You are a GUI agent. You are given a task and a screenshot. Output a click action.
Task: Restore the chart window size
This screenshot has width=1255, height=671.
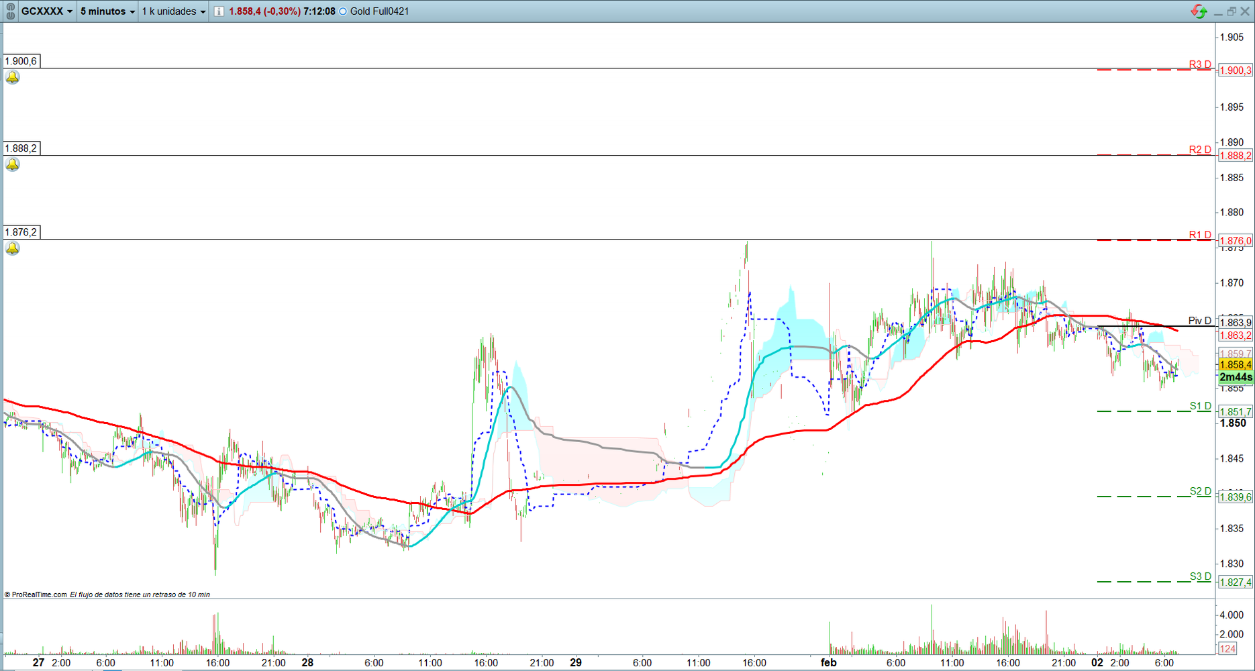(1232, 11)
